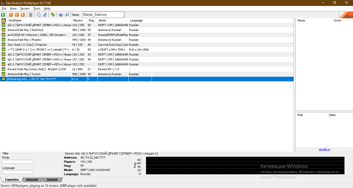Viewport: 353px width, 188px height.
Task: Click player count 998 / 1000
Action: click(x=79, y=74)
